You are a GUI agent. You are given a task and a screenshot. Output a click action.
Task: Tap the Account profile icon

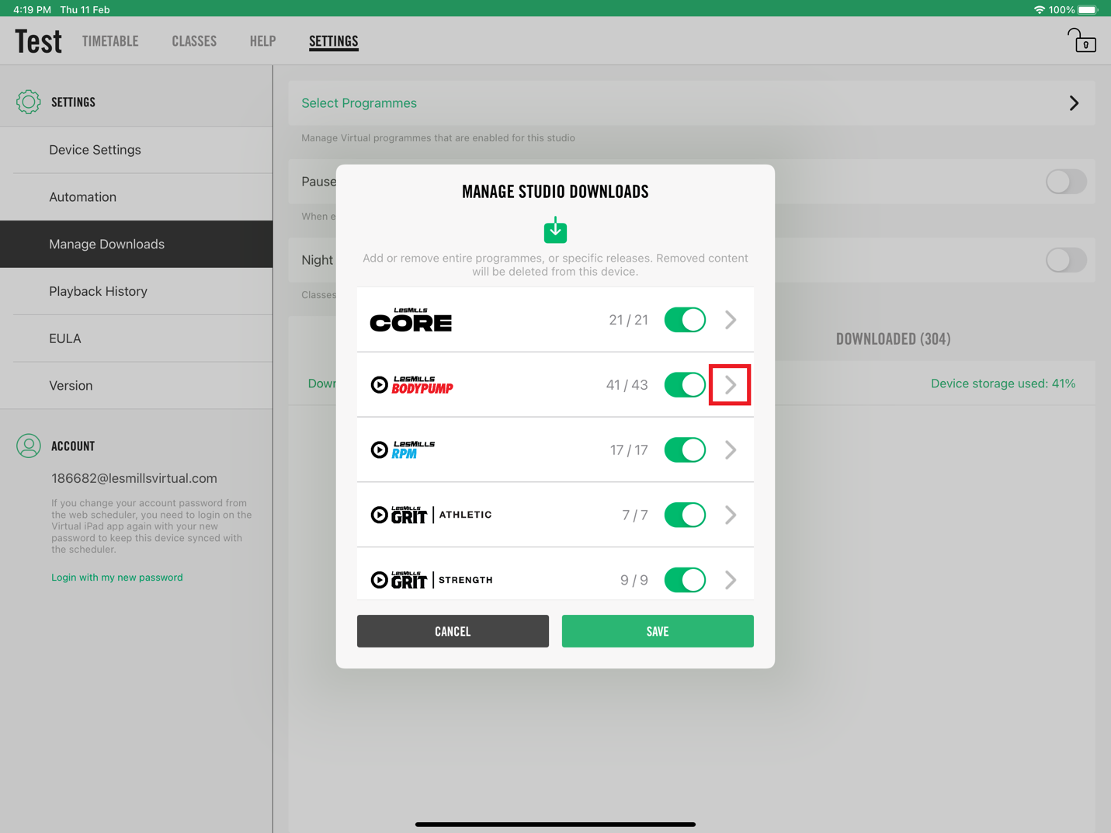pos(29,446)
